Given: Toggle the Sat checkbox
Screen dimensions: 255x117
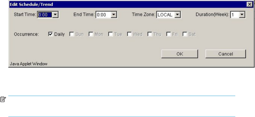Looking at the screenshot, I should 185,34.
